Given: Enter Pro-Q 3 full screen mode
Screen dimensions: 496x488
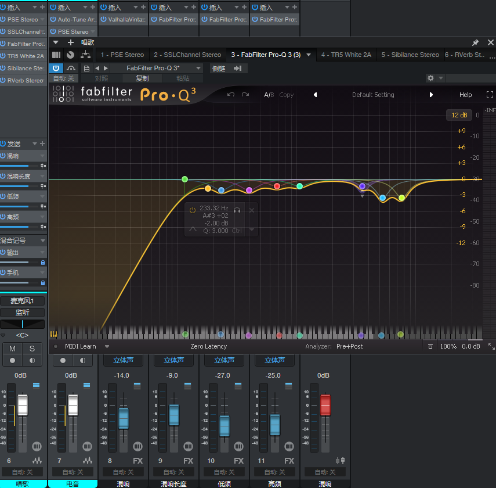Looking at the screenshot, I should 490,95.
